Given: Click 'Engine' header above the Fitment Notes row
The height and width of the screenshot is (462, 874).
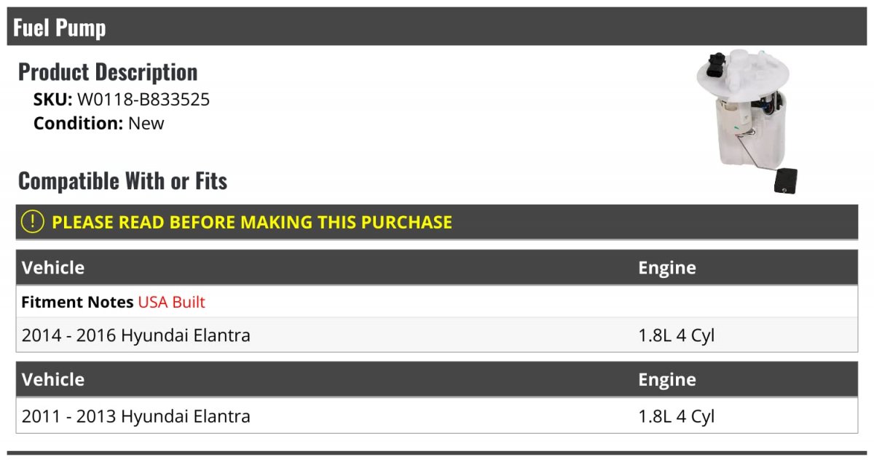Looking at the screenshot, I should pyautogui.click(x=667, y=268).
